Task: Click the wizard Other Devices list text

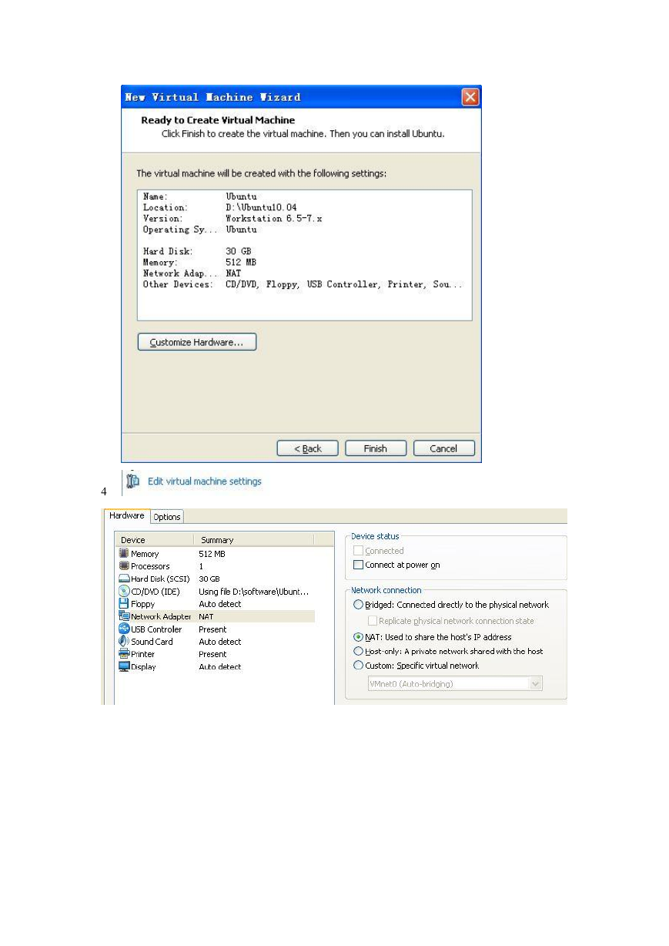Action: (x=344, y=285)
